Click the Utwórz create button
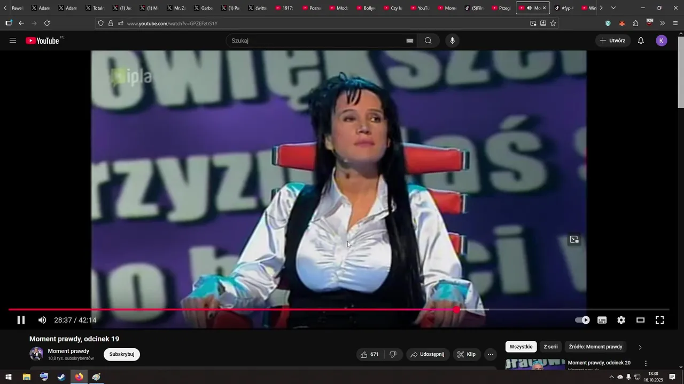 click(x=612, y=41)
